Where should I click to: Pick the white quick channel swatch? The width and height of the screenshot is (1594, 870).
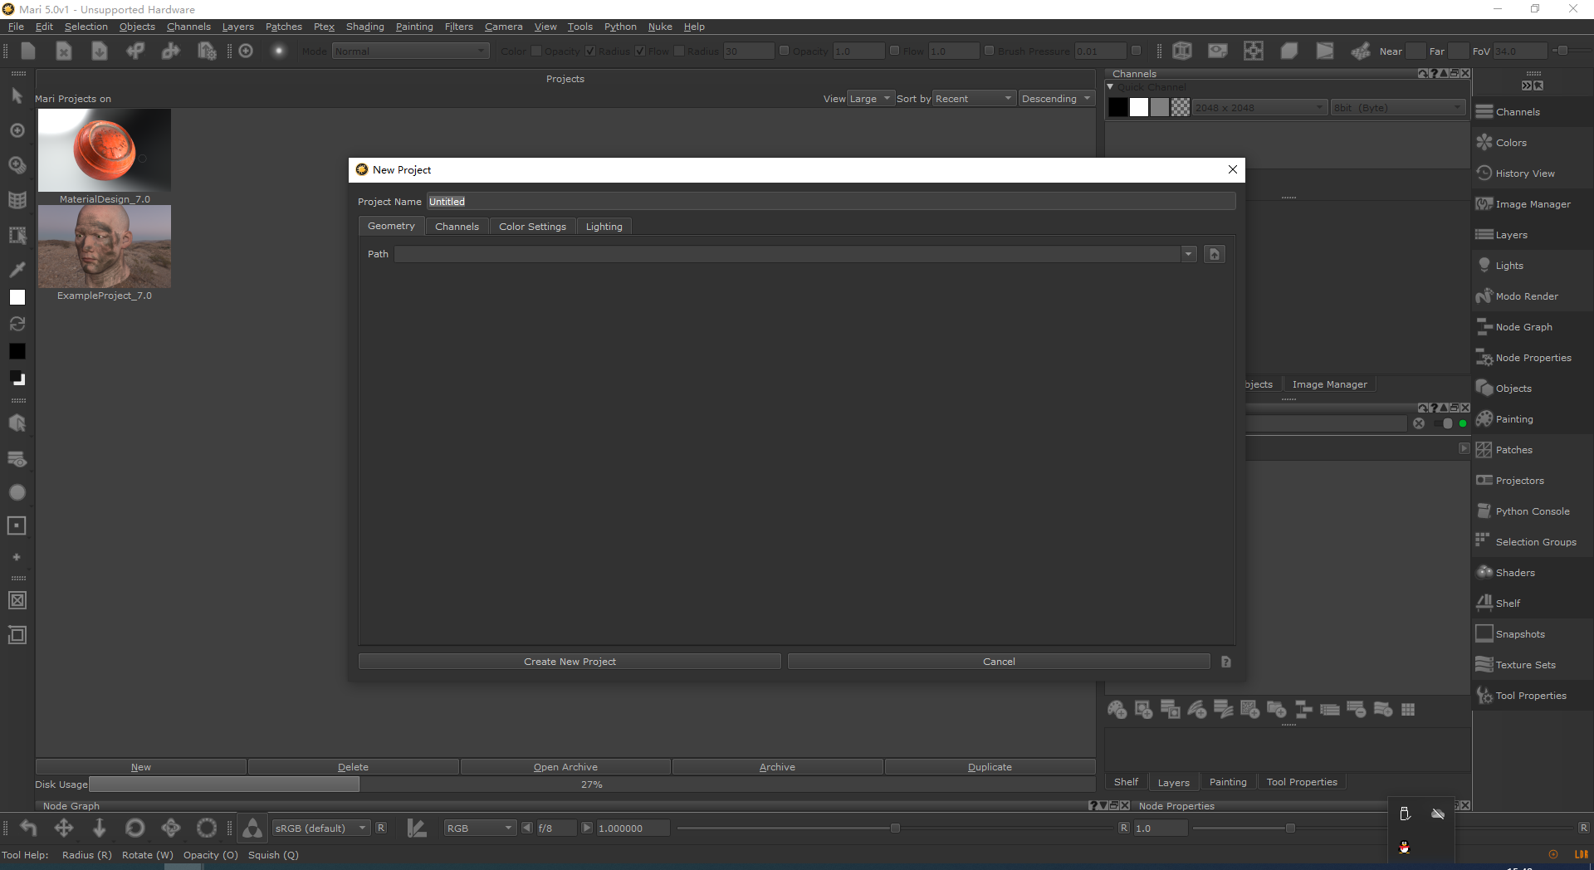(x=1139, y=108)
